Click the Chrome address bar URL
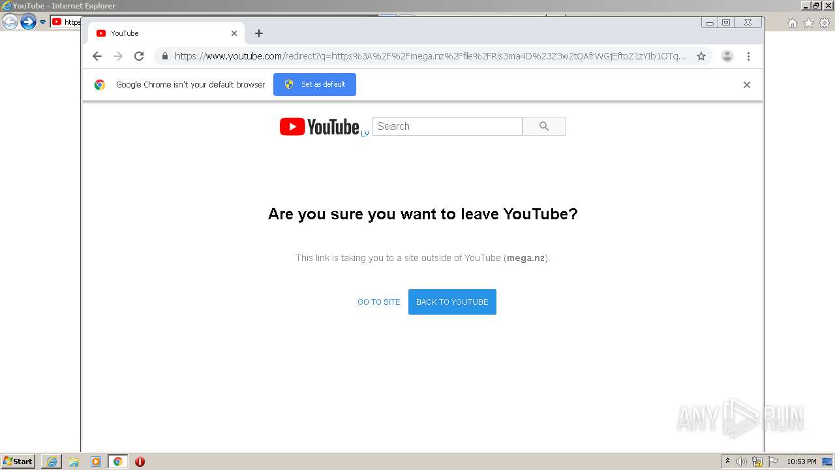 tap(430, 56)
